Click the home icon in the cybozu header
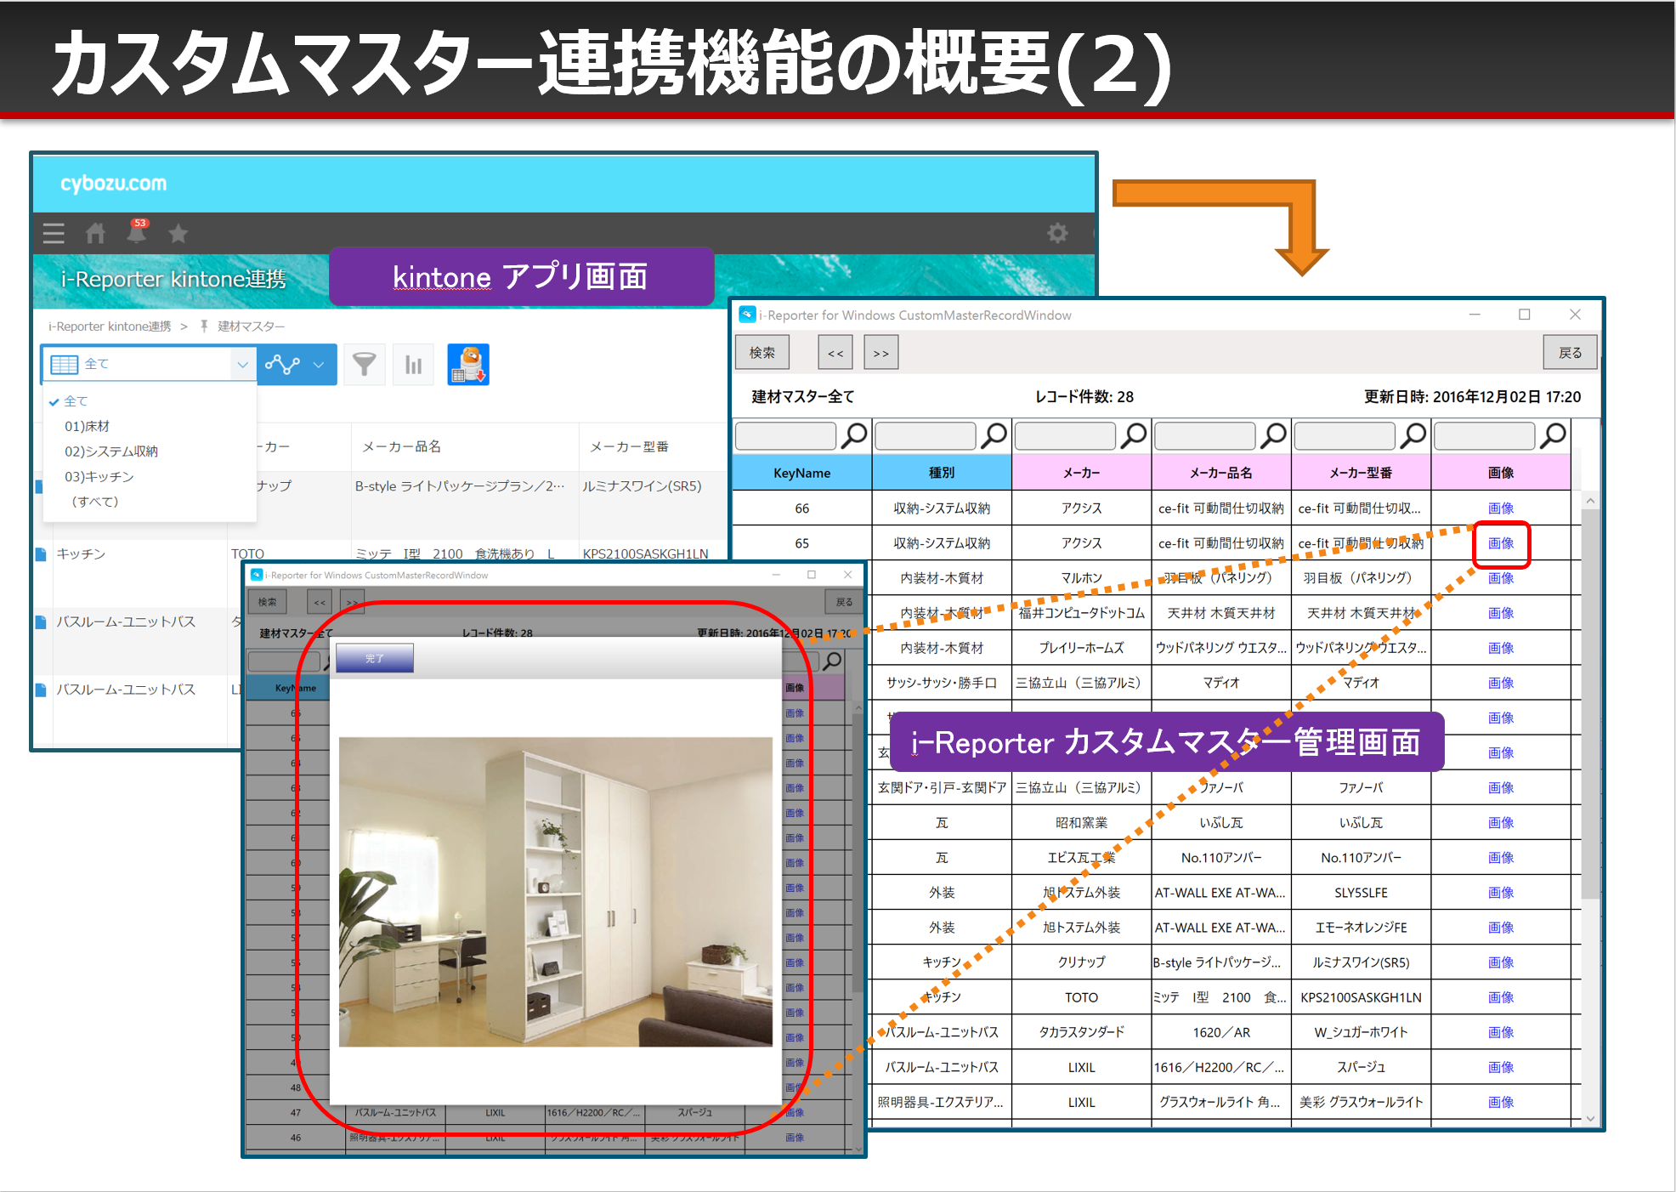Viewport: 1676px width, 1192px height. [x=94, y=233]
